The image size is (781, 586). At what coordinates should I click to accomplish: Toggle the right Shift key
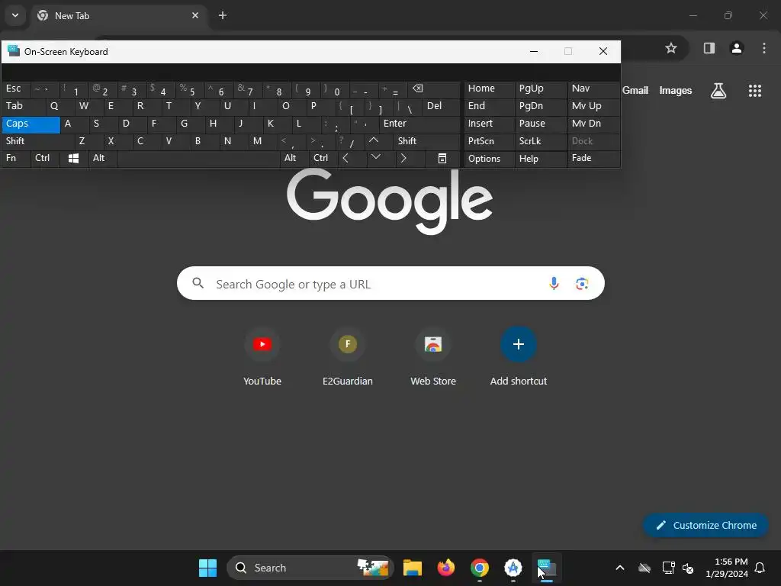427,141
